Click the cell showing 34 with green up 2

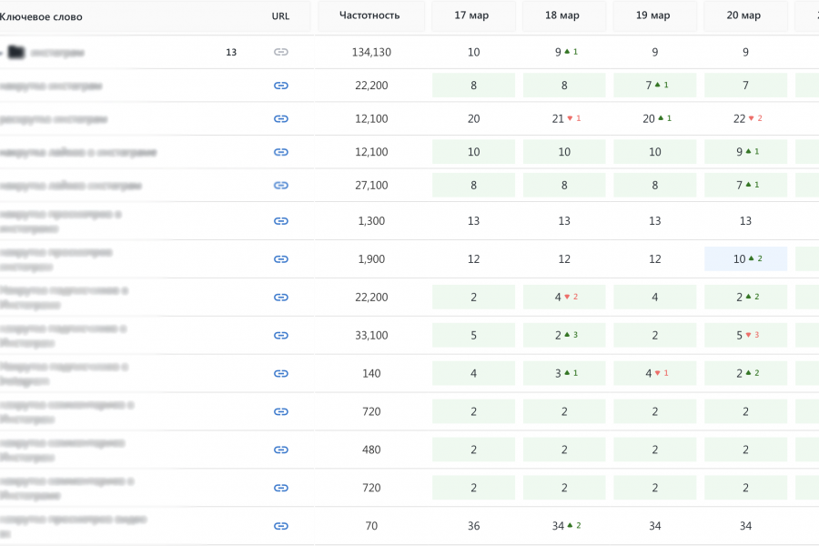pos(564,526)
